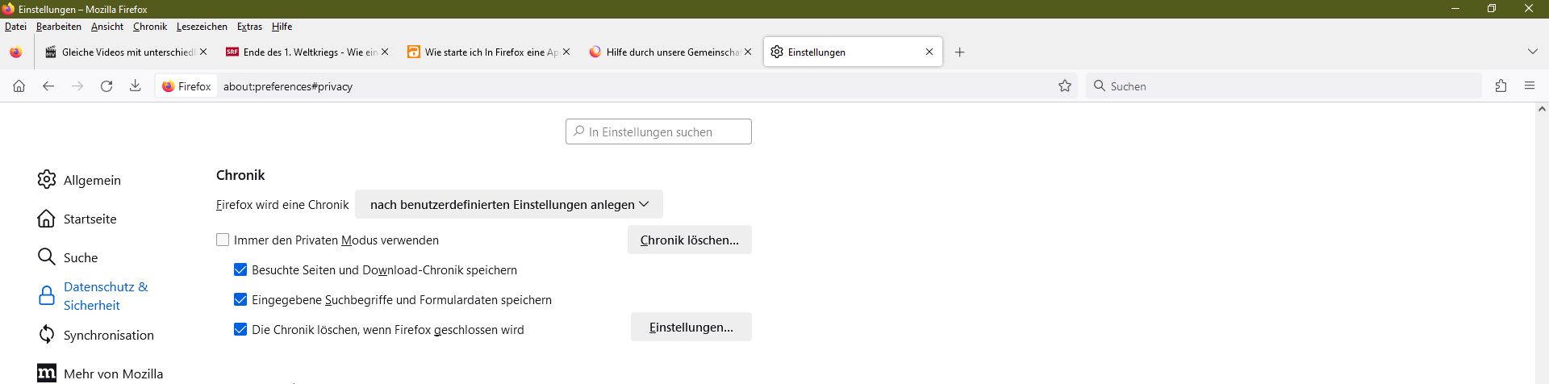
Task: Close the 'Hilfe durch unsere Gemeinschaft' tab
Action: (748, 52)
